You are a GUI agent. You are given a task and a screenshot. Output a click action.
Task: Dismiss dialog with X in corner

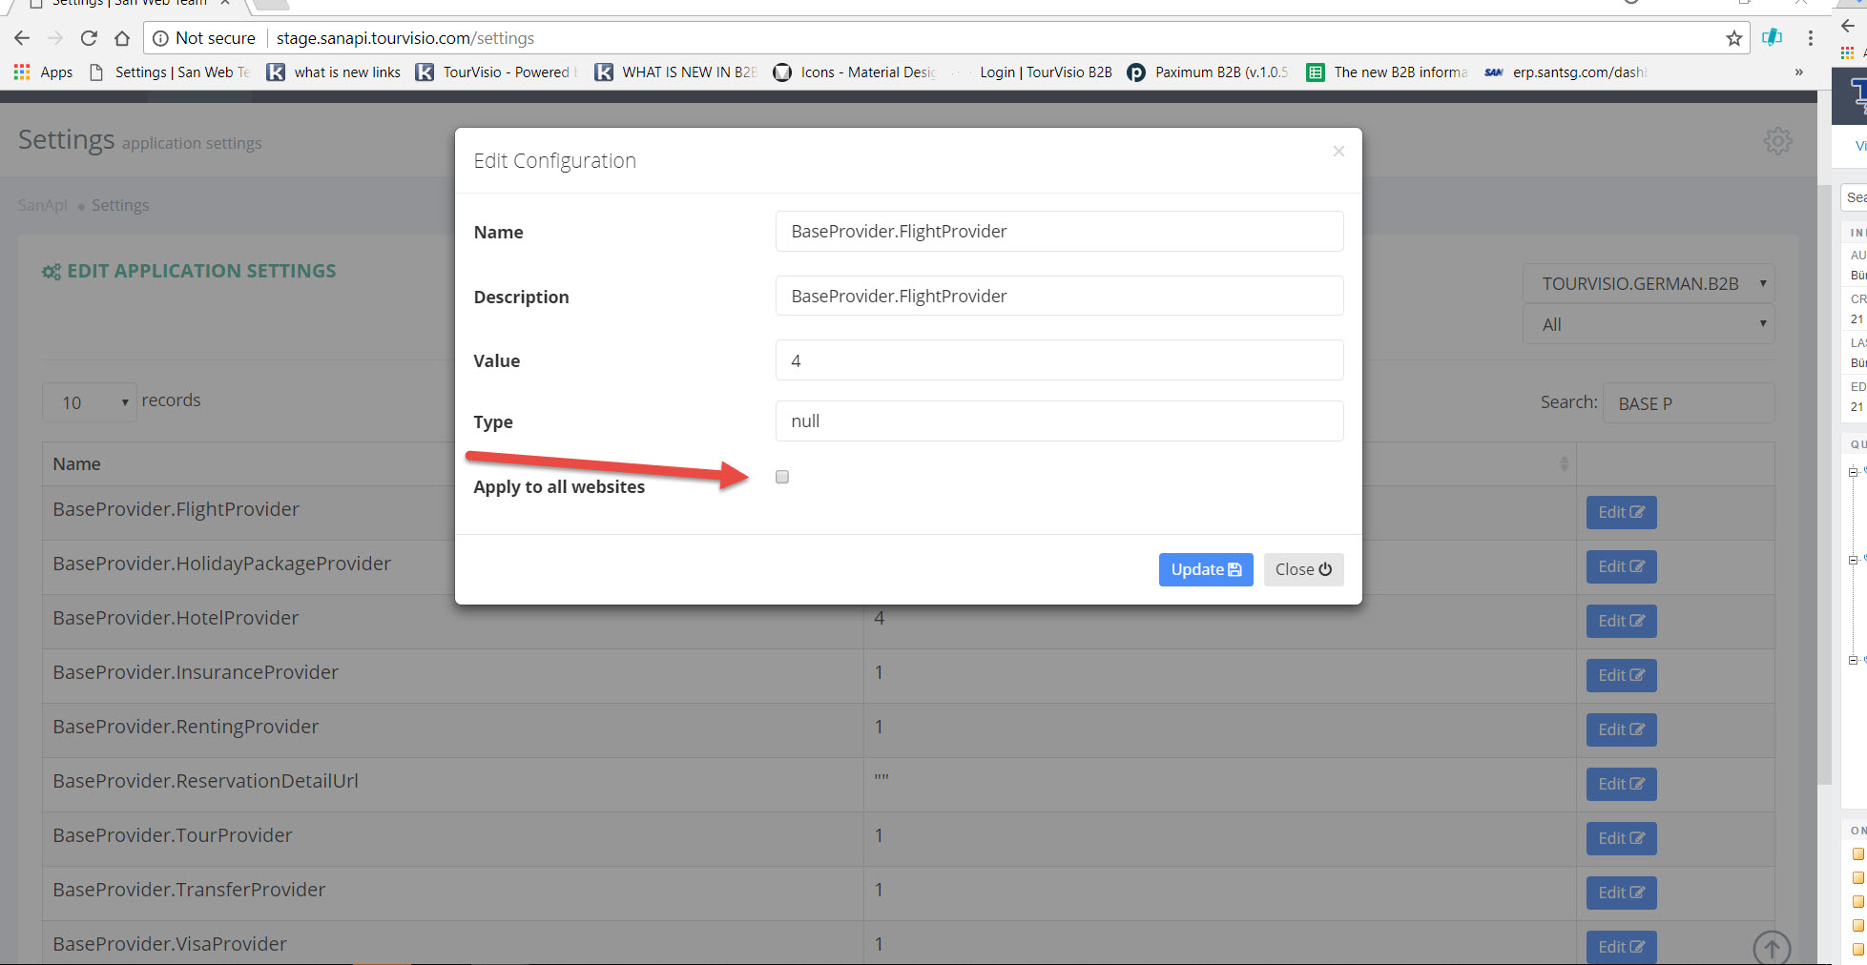1338,152
